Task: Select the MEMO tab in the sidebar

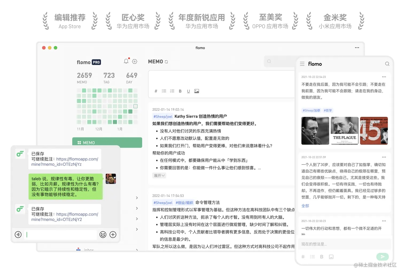Action: 107,143
